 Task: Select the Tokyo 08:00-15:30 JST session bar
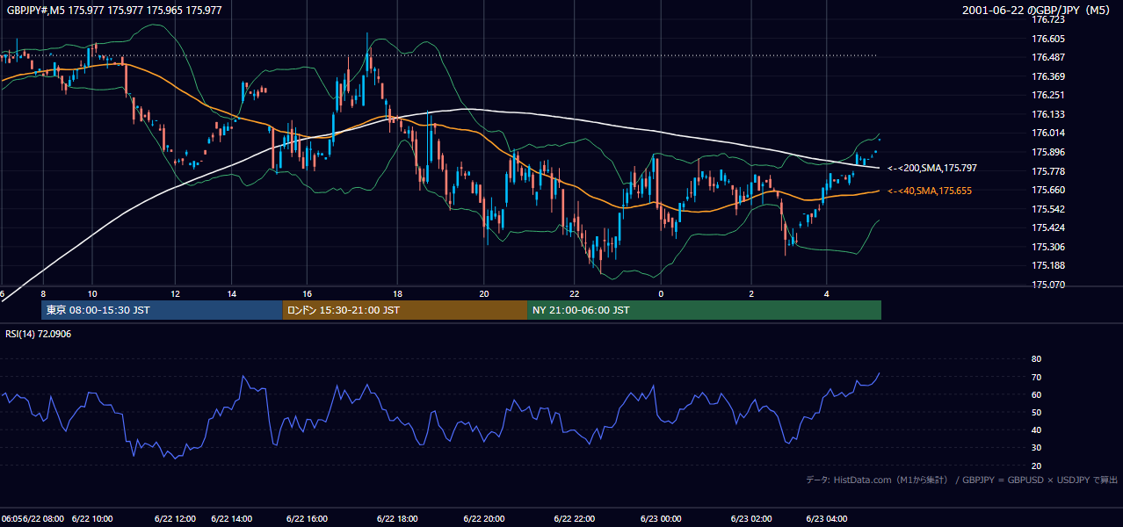(x=162, y=310)
